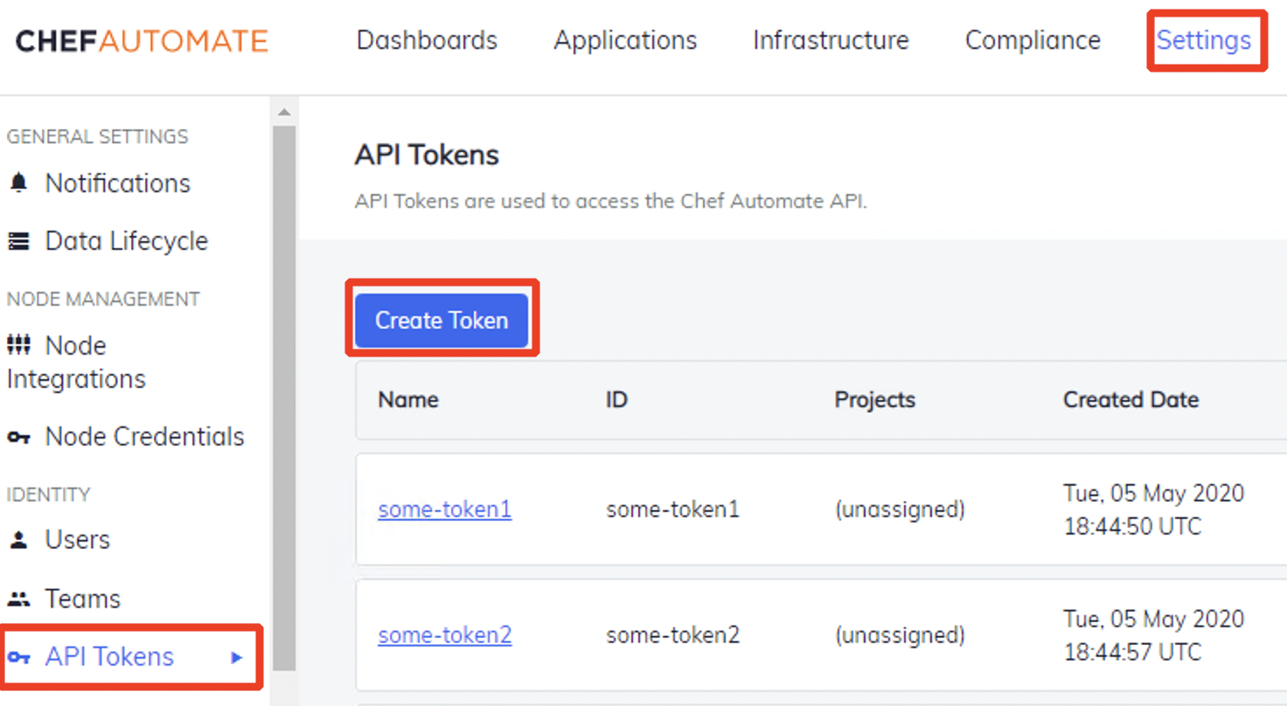Click the sidebar scrollbar thumb

[284, 398]
